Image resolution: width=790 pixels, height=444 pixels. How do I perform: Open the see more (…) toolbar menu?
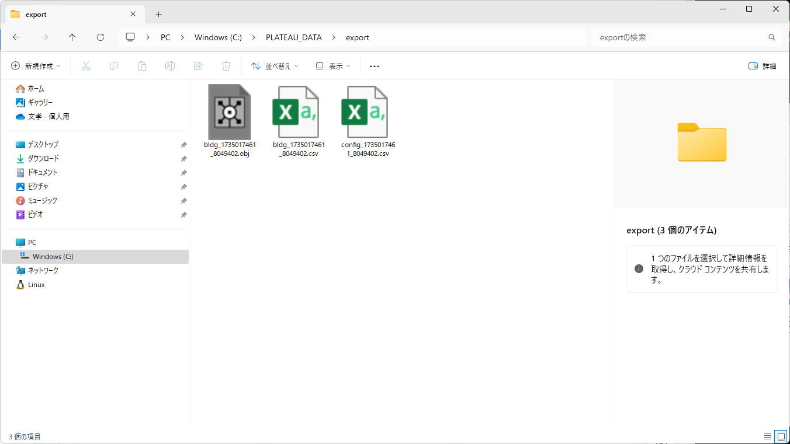[375, 66]
